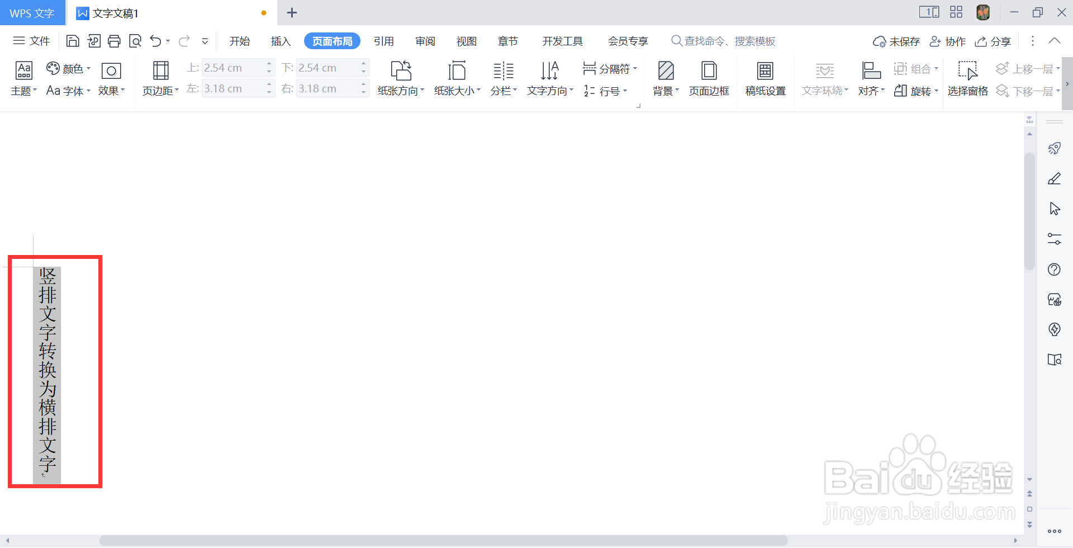Switch to the 引用 tab
1073x548 pixels.
(384, 41)
